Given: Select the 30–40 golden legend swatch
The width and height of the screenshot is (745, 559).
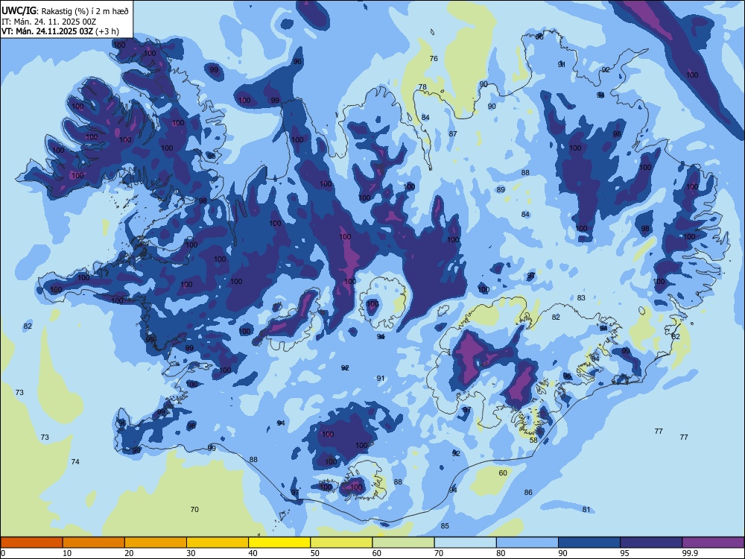Looking at the screenshot, I should pos(218,543).
